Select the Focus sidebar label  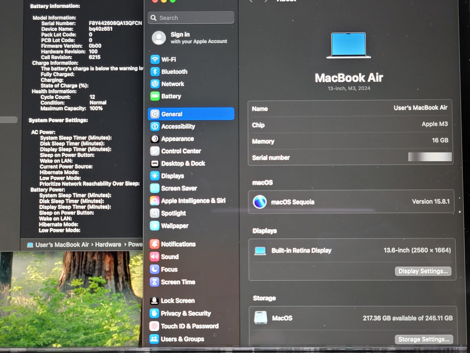(169, 269)
